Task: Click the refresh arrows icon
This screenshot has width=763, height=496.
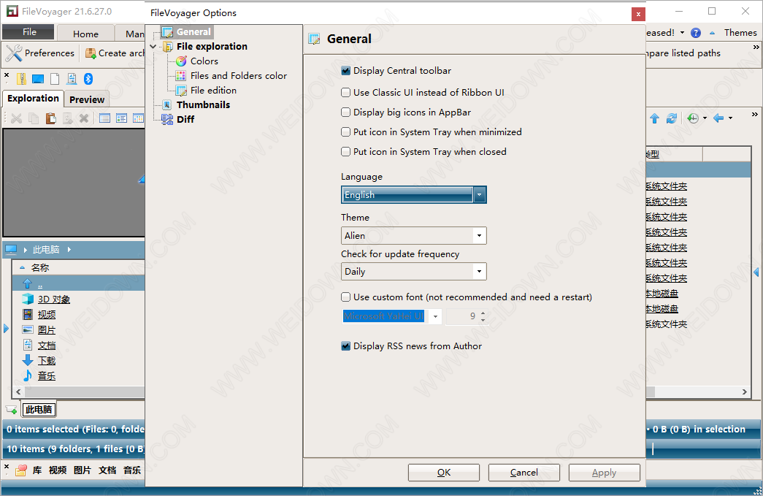Action: pyautogui.click(x=672, y=118)
